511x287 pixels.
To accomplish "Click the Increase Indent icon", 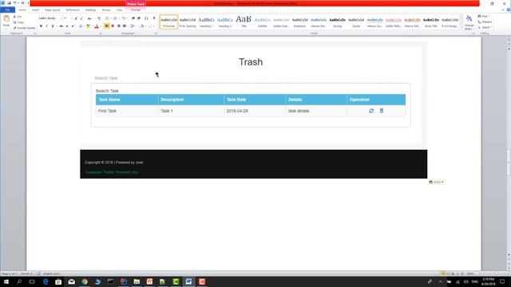I will point(139,18).
